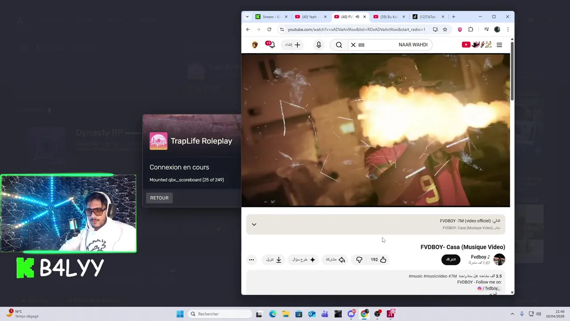Screen dimensions: 570x321
Task: Open Instagram fvdboy_ link in description
Action: [489, 288]
